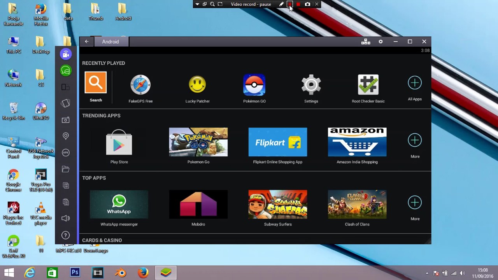Open the green chat icon in sidebar

pyautogui.click(x=66, y=70)
